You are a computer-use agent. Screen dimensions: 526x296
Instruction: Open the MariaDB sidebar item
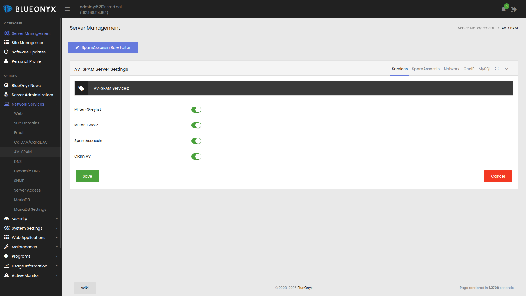click(x=22, y=200)
